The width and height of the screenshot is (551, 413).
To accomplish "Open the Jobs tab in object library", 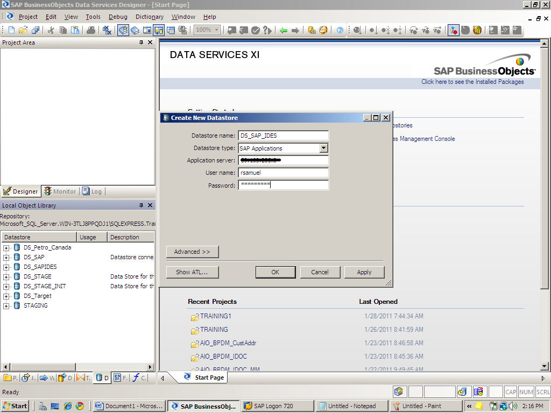I will click(x=29, y=378).
